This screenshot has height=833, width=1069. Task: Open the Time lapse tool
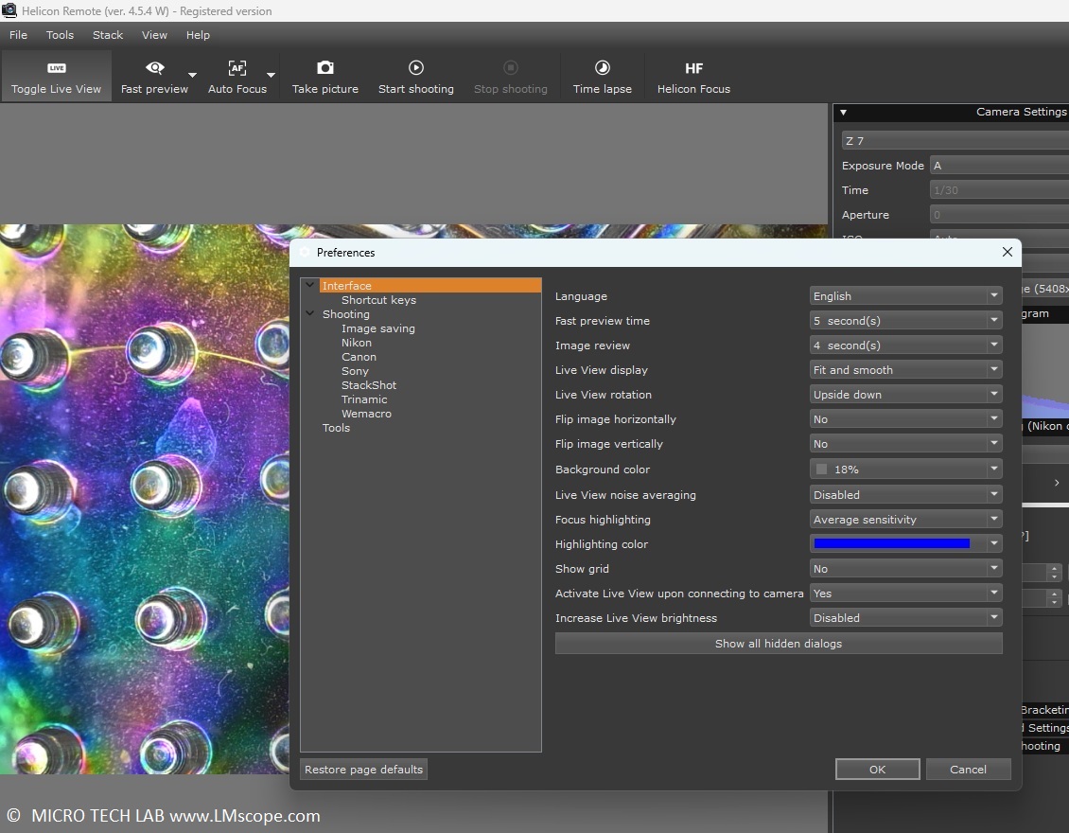point(602,77)
